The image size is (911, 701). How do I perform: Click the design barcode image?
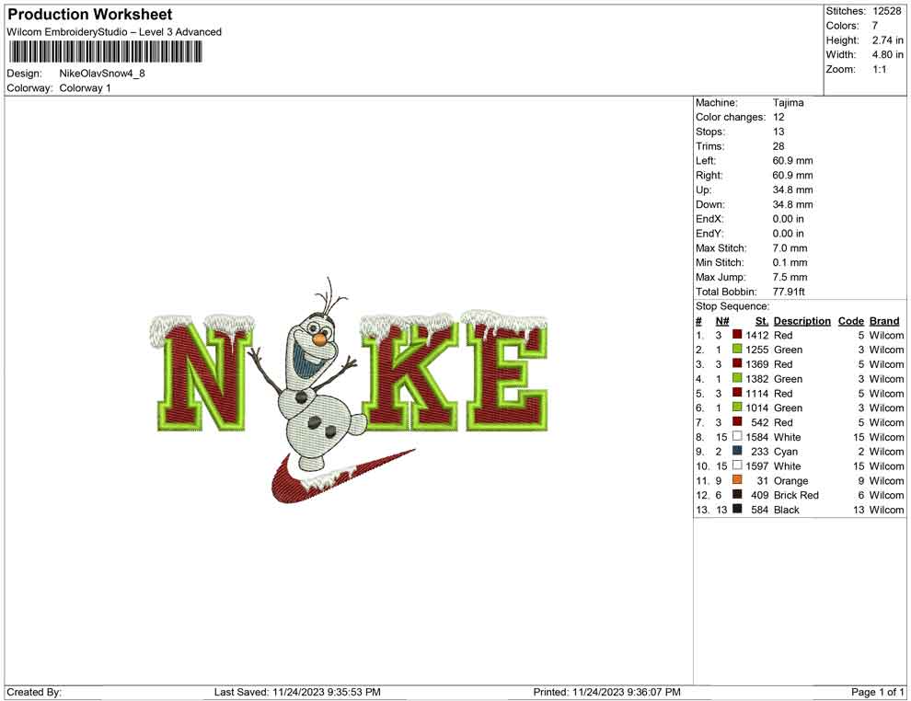(106, 53)
